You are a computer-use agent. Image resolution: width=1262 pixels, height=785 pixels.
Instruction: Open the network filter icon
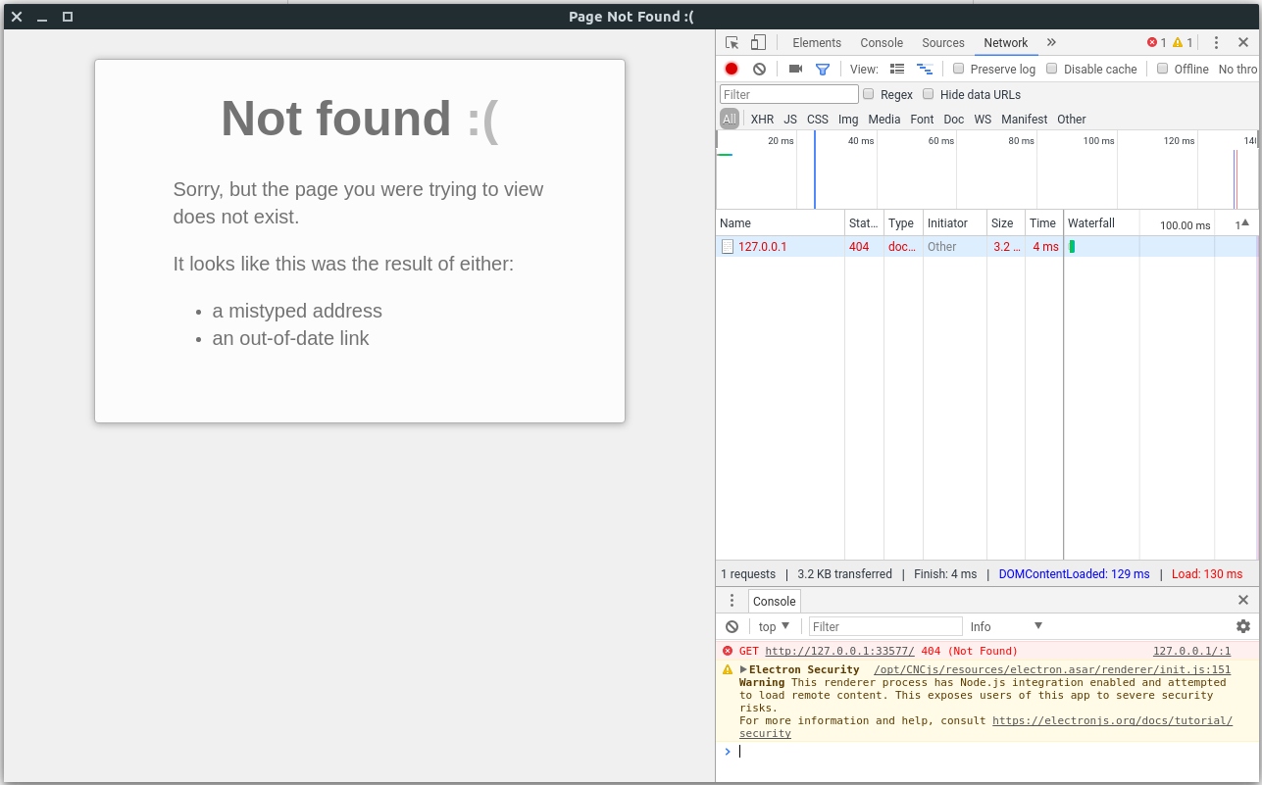point(823,69)
